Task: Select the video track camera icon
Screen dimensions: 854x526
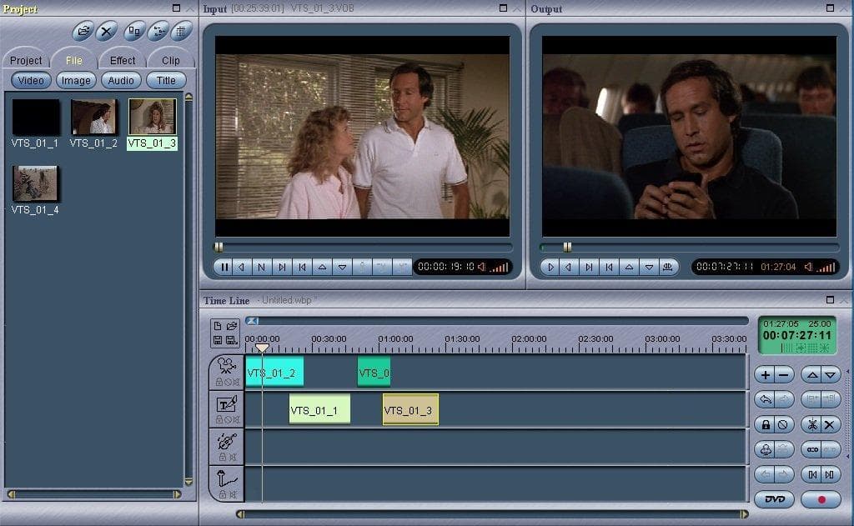Action: (224, 364)
